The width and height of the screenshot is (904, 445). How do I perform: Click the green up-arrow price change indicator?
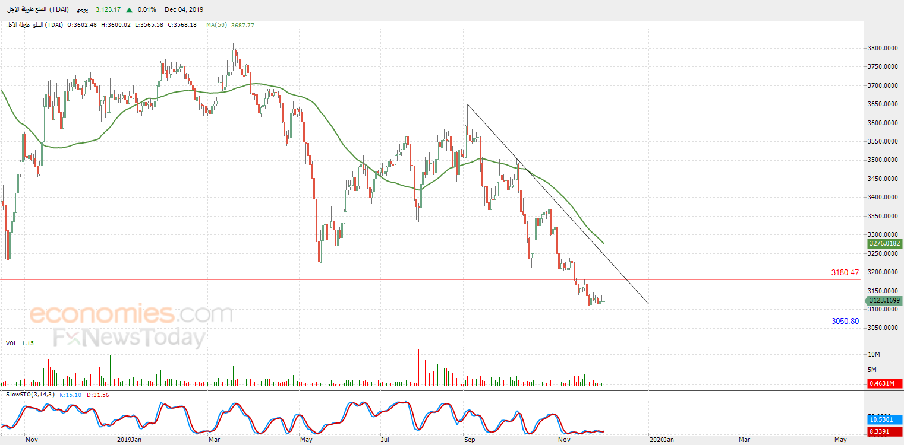click(129, 10)
